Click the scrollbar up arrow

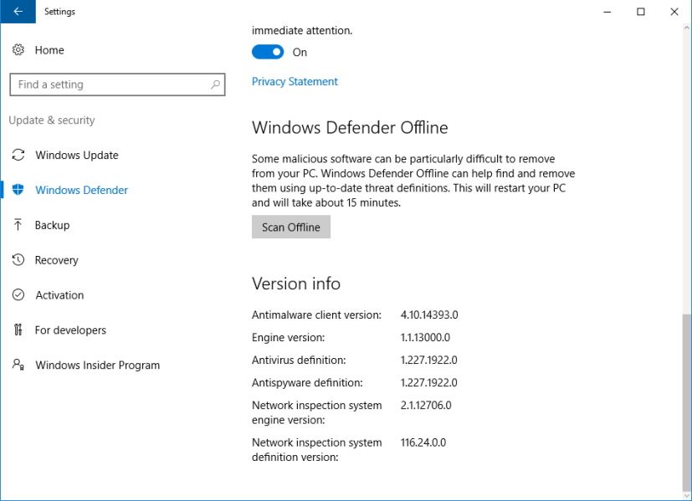[686, 28]
